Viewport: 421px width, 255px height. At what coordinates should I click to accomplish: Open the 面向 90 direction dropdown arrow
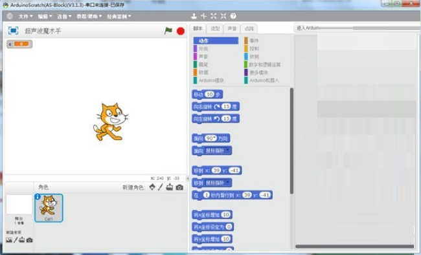click(215, 138)
